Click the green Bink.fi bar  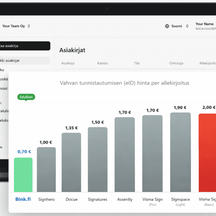click(x=23, y=175)
